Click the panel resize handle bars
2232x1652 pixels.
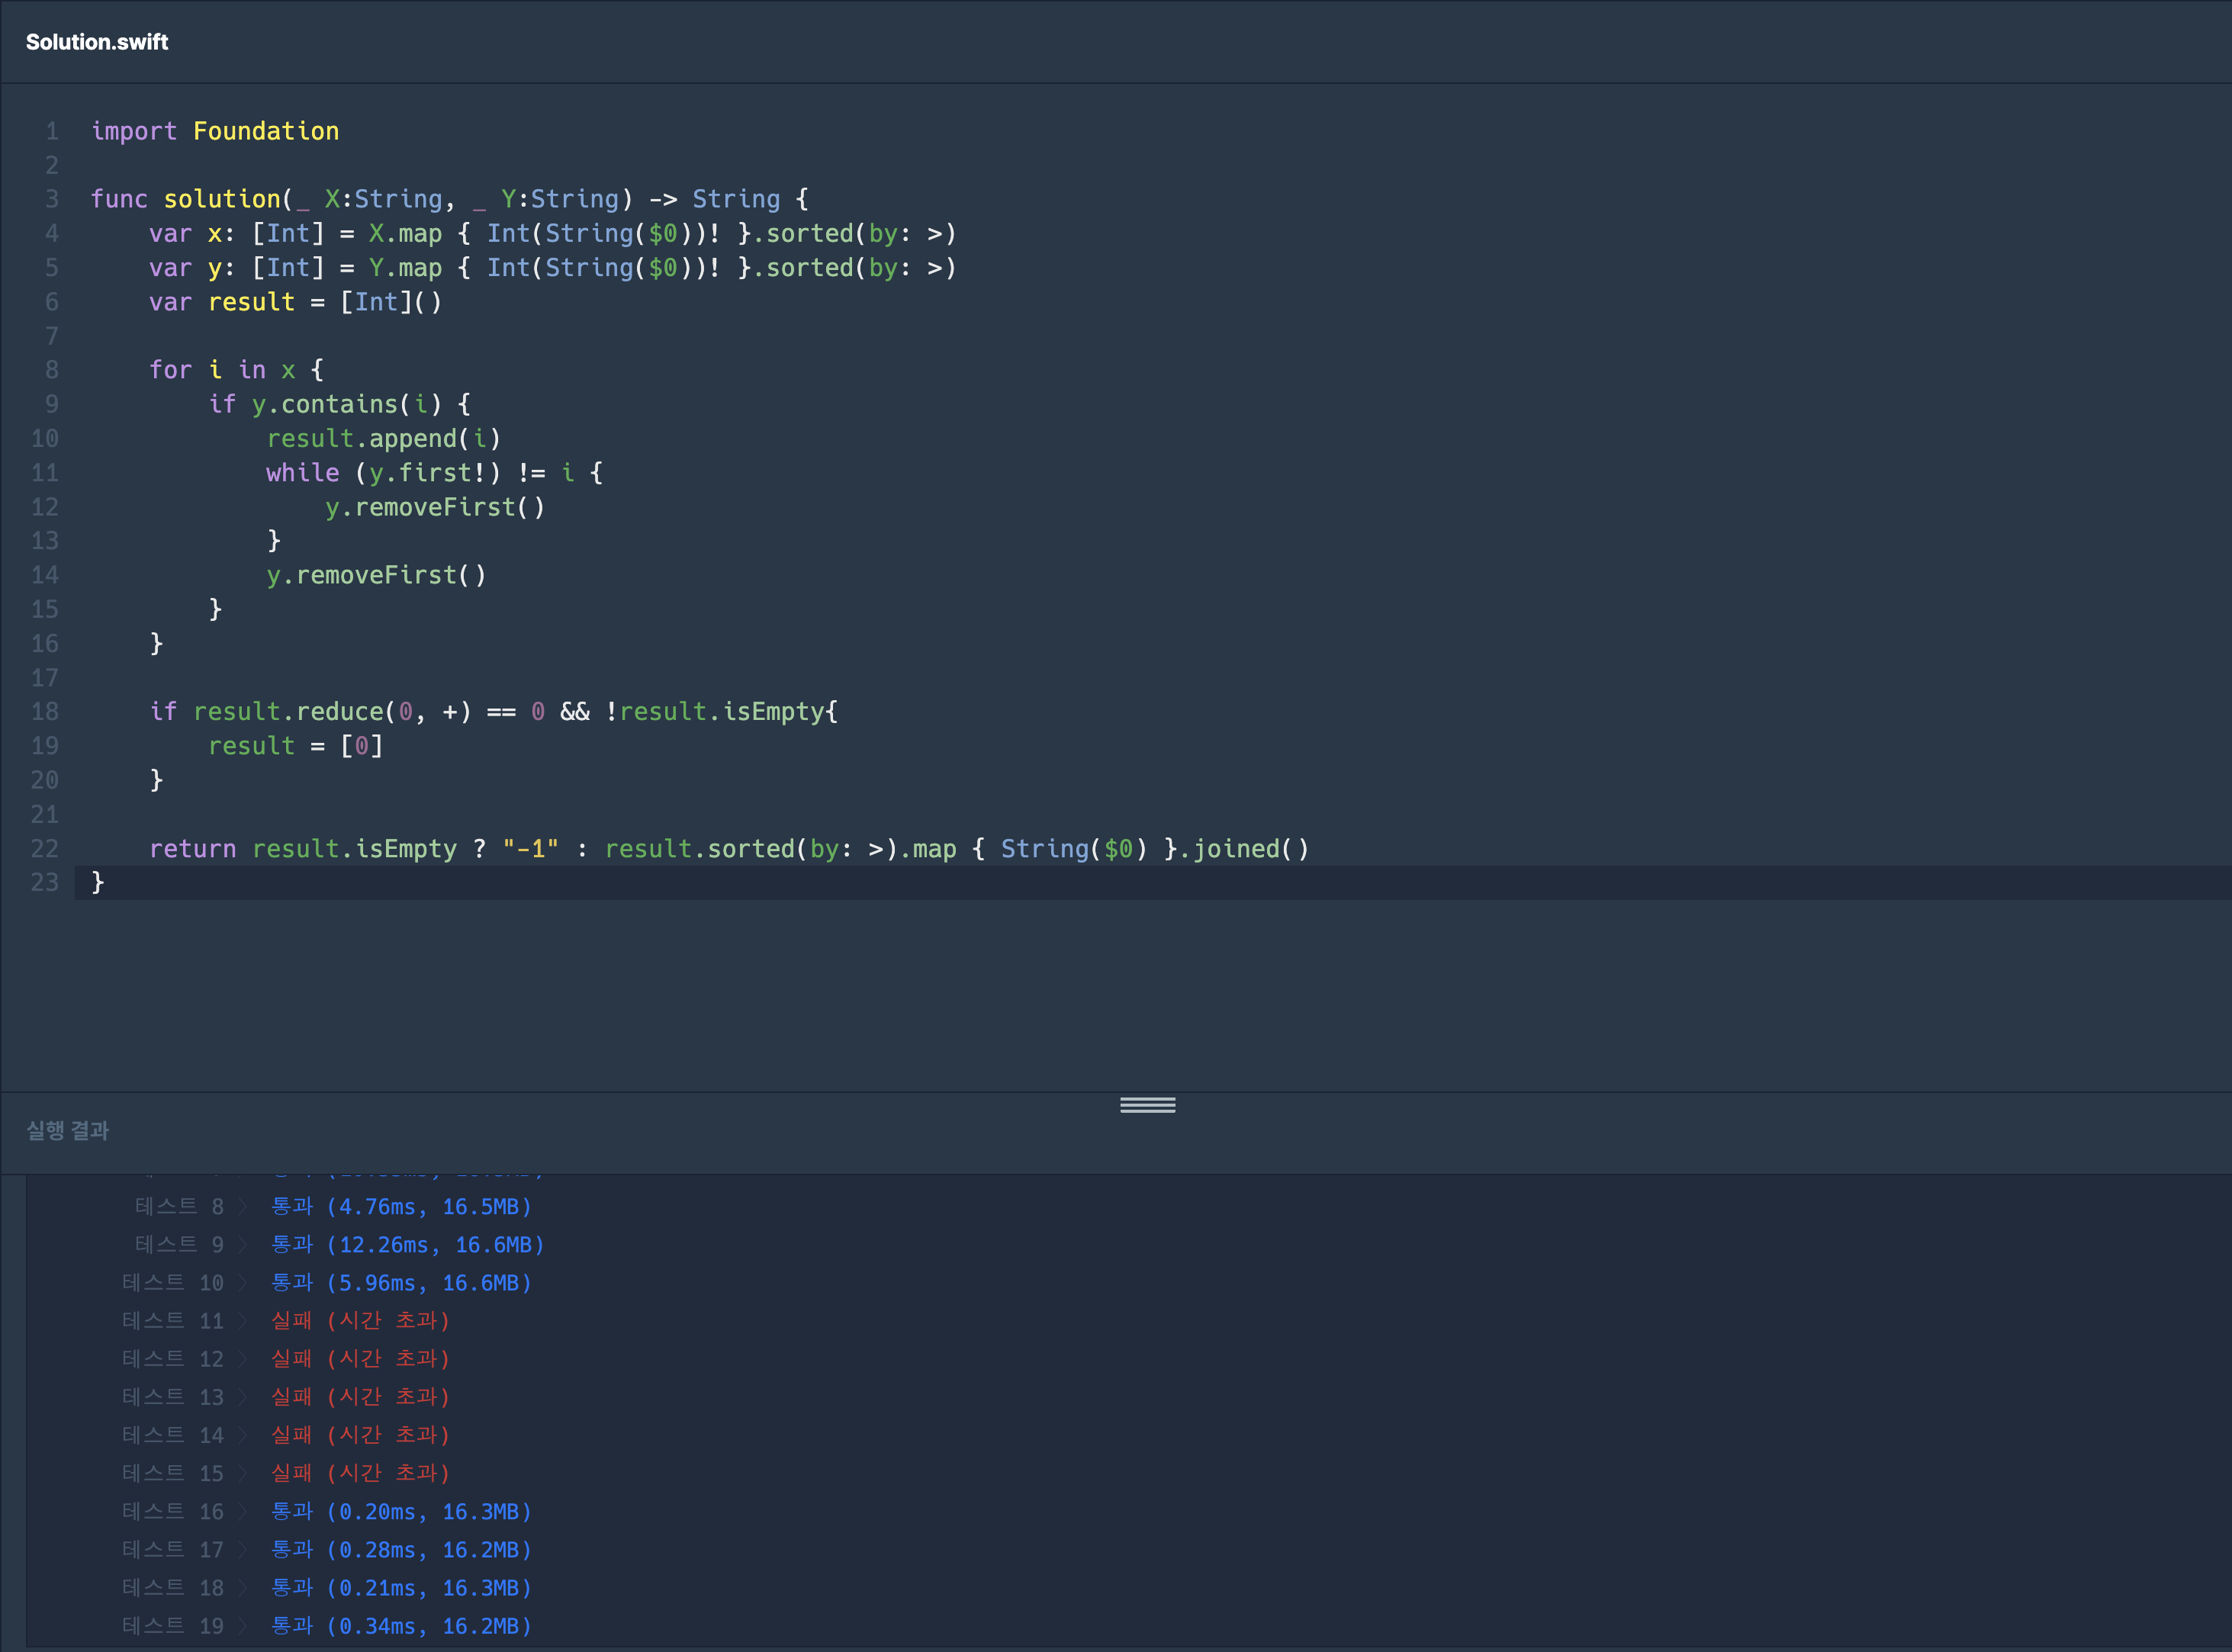pos(1147,1105)
